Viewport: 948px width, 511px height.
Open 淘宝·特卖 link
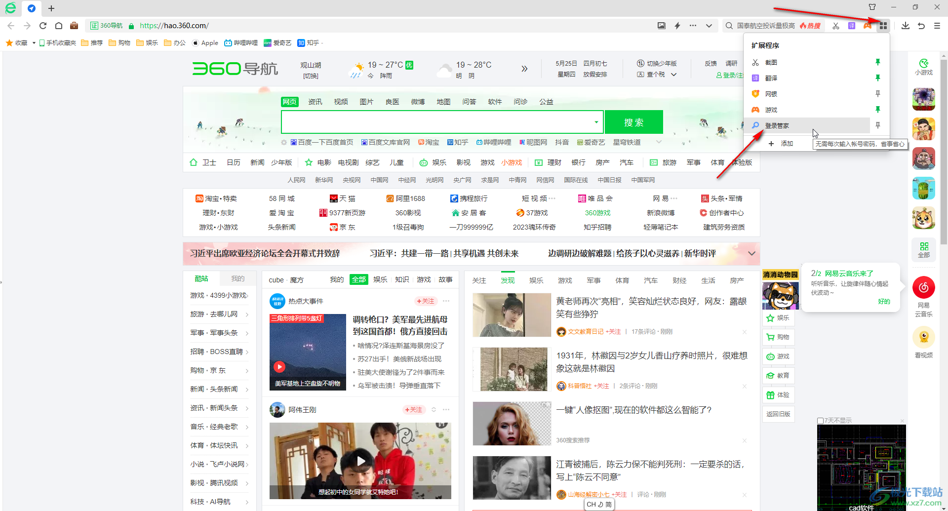[x=216, y=198]
